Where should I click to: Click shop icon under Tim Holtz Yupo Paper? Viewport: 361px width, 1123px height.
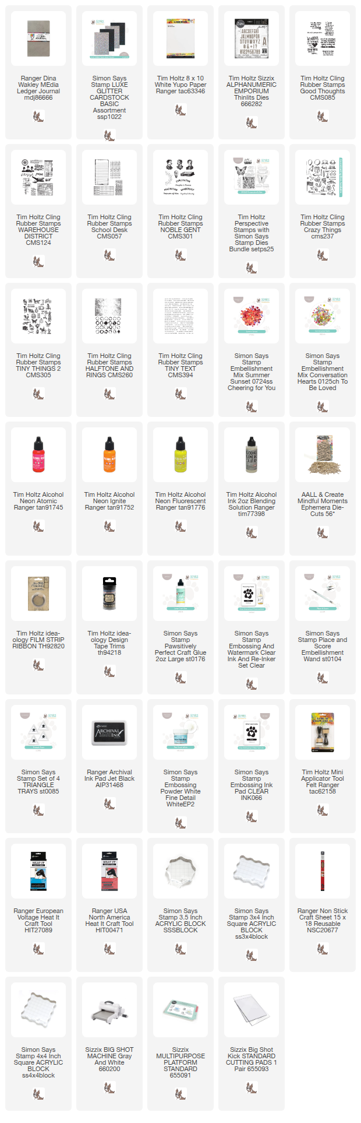pos(180,110)
